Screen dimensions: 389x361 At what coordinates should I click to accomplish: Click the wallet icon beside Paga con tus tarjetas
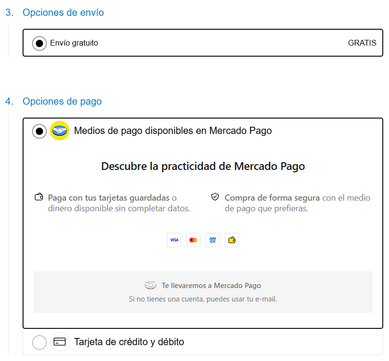click(39, 197)
